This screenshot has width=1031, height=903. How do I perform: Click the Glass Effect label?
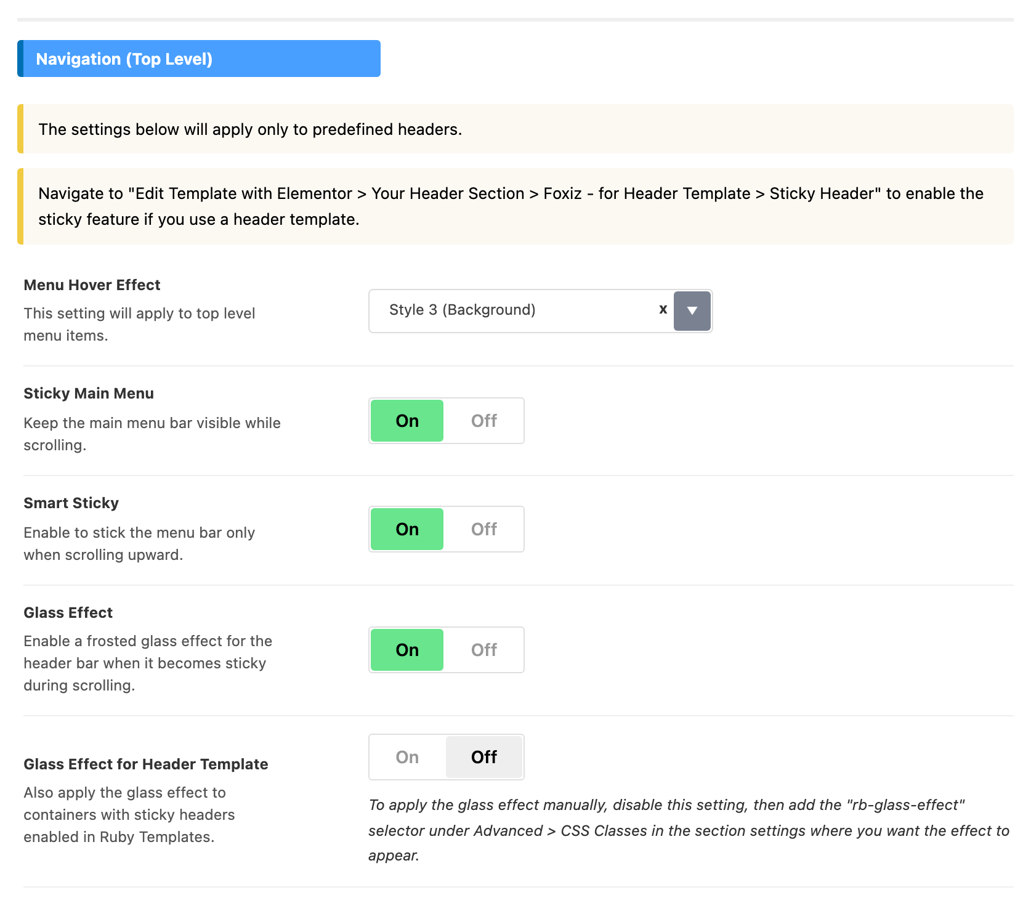68,612
